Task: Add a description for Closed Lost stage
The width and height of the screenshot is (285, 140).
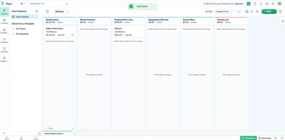Action: pos(231,29)
